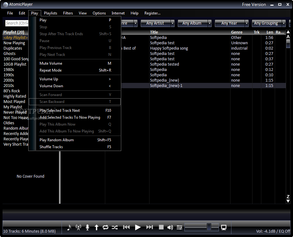The image size is (293, 237).
Task: Choose Add Selected Tracks To Now Playing
Action: [x=75, y=117]
